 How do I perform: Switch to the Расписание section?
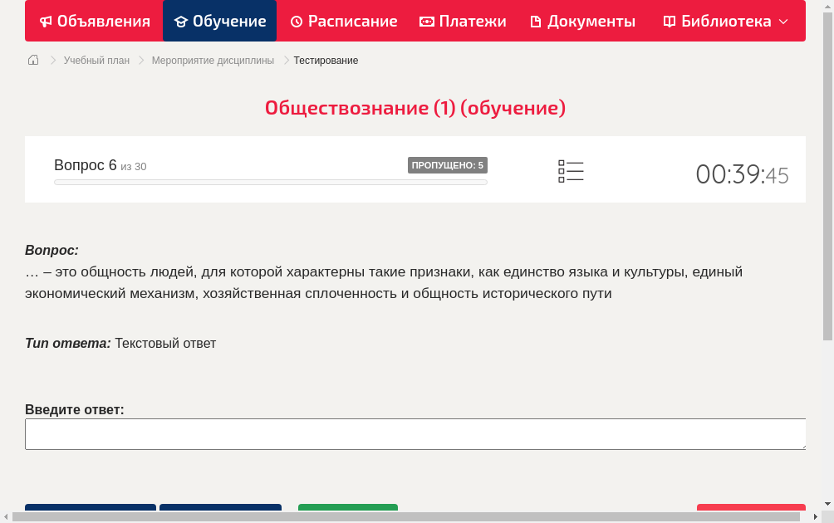[344, 21]
